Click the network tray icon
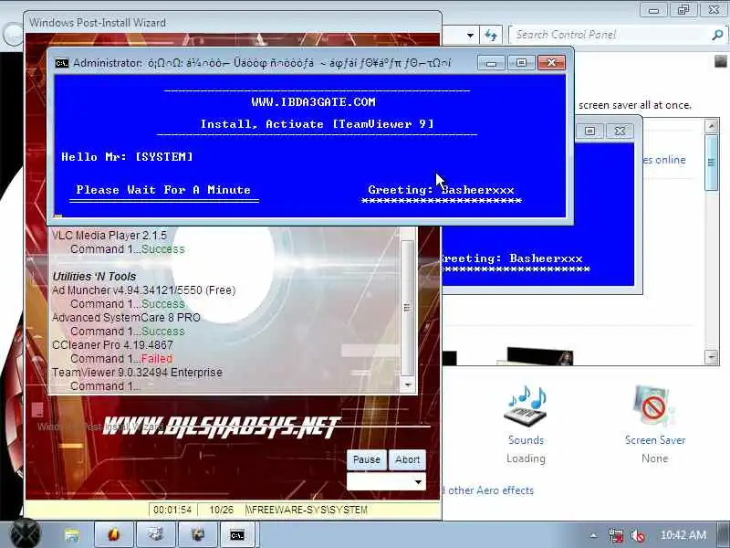 coord(615,535)
